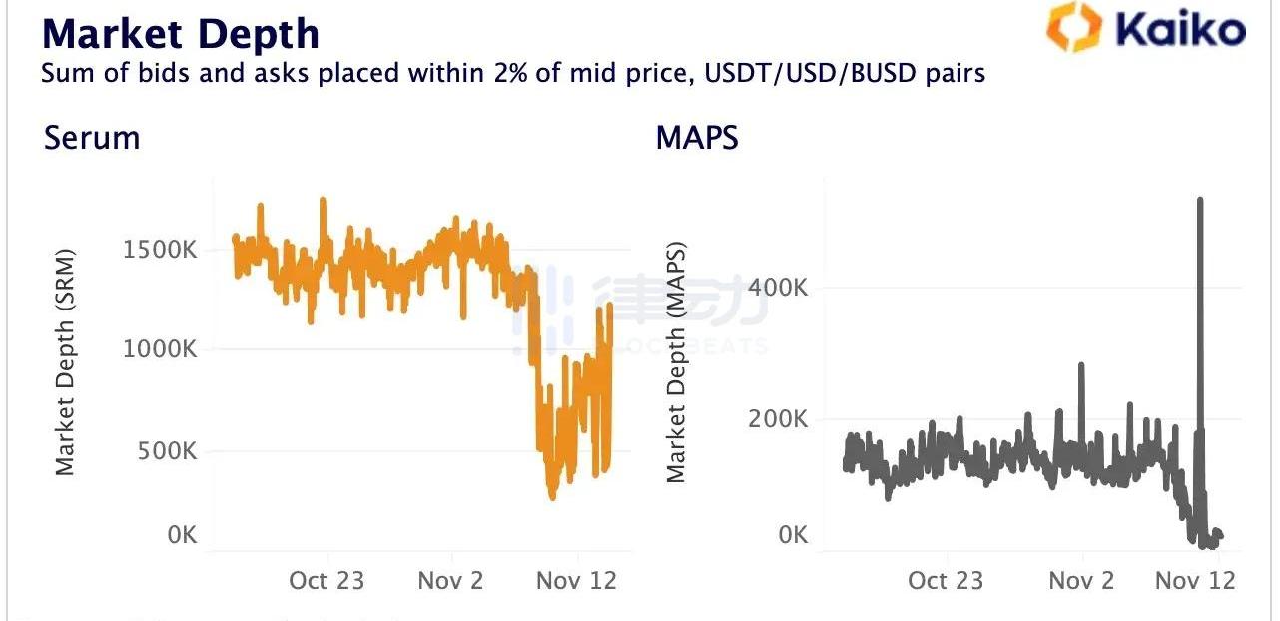1280x621 pixels.
Task: Click Nov 2 on the Serum chart axis
Action: pos(452,580)
